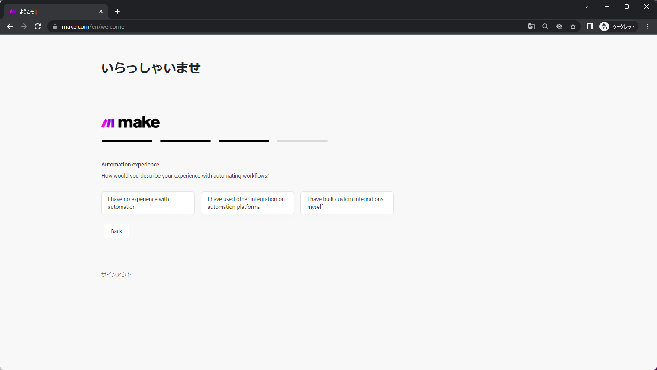Reload the make.com welcome page

click(38, 26)
